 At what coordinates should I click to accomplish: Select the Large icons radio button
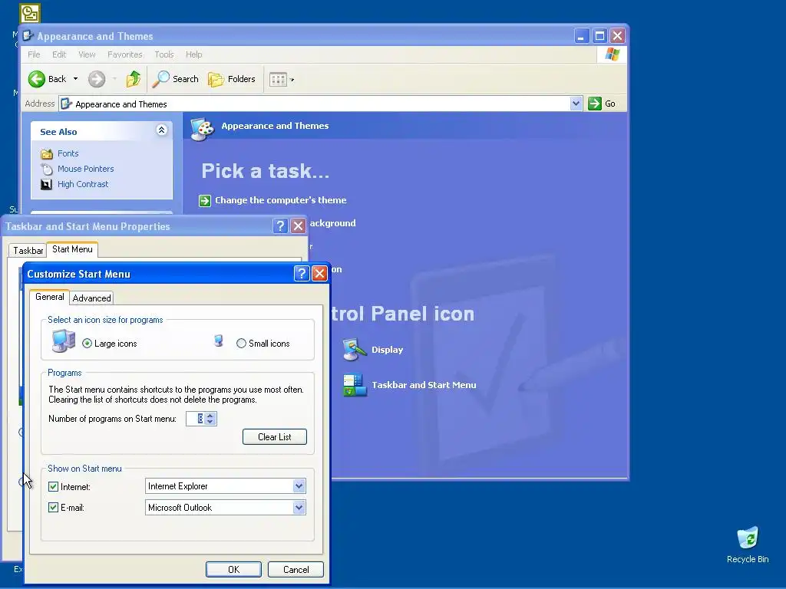click(x=88, y=344)
